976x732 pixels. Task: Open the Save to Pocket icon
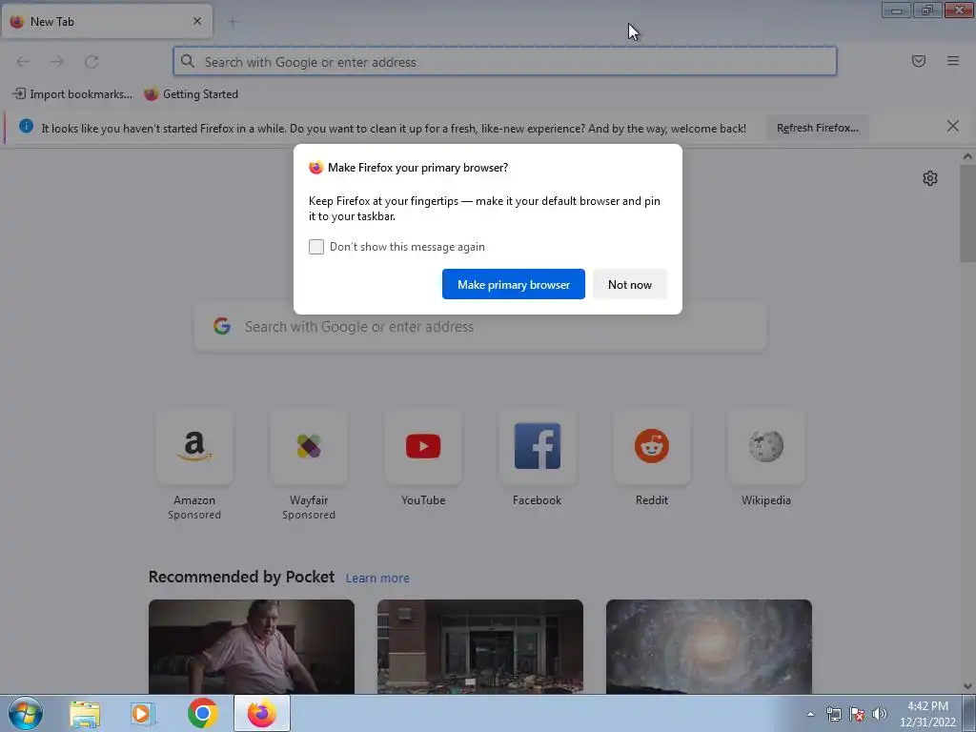tap(919, 61)
